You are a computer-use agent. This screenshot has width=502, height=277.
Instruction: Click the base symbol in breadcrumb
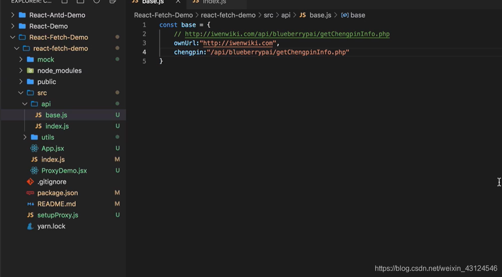pos(358,15)
